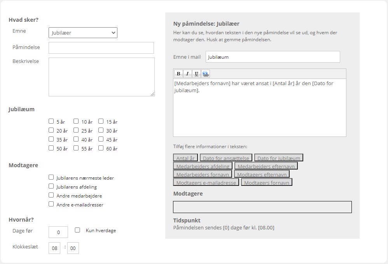Click the empty Modtagere preview box
This screenshot has height=264, width=388.
coord(262,207)
